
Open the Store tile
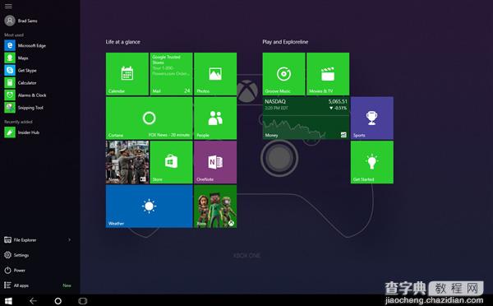coord(172,162)
